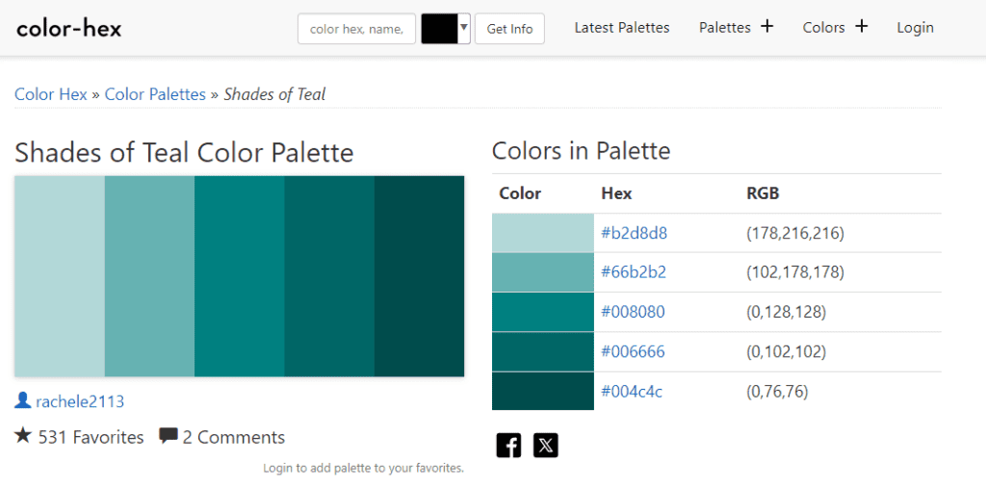The height and width of the screenshot is (486, 986).
Task: Click the table swatch for #006666
Action: (543, 351)
